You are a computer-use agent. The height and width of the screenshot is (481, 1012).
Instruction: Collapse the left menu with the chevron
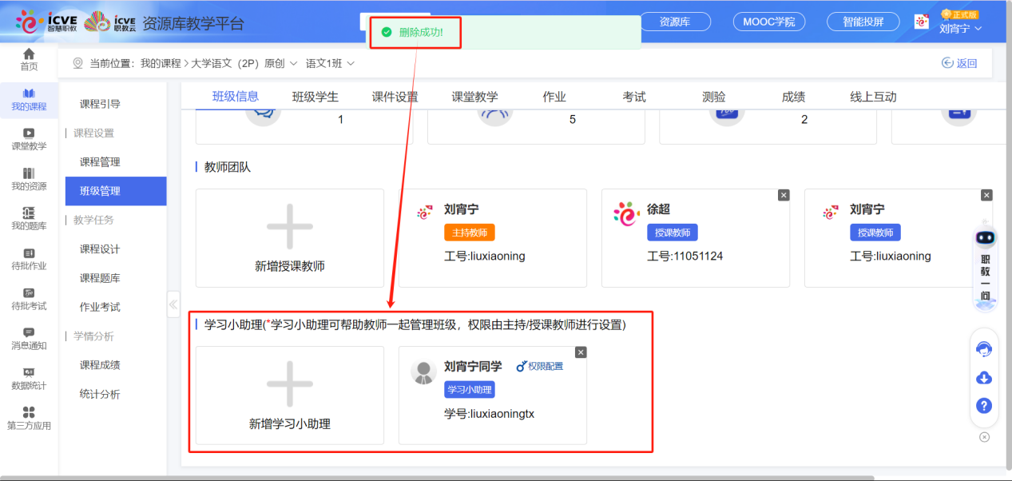(x=173, y=304)
